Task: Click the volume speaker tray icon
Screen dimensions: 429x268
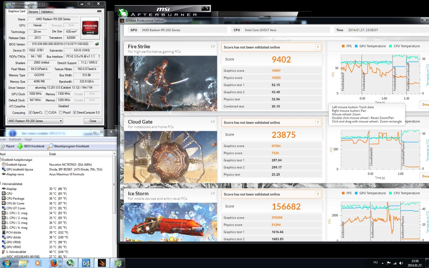Action: click(401, 263)
